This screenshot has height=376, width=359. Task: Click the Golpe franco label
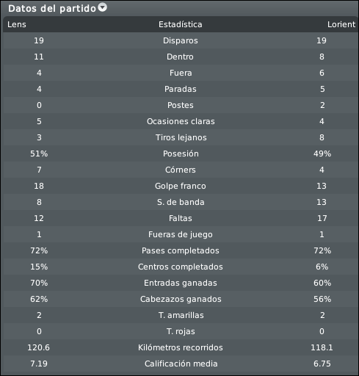click(181, 186)
